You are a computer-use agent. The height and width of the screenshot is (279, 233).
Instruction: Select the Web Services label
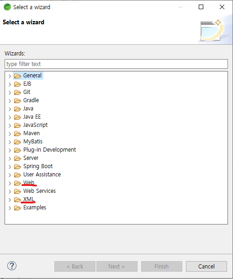(x=40, y=191)
